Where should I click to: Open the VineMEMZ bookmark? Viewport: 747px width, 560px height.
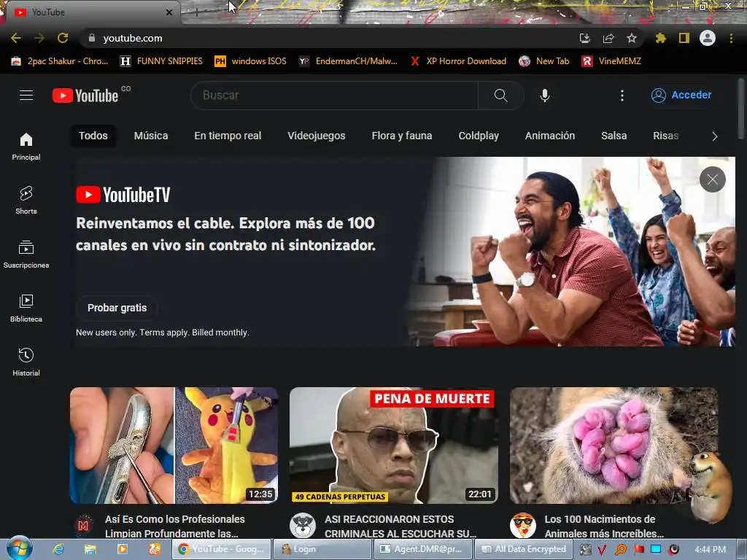[612, 61]
